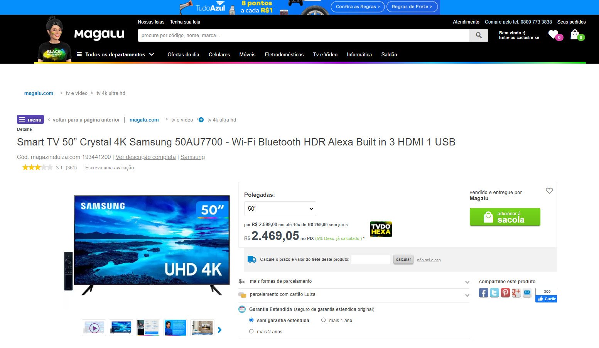The width and height of the screenshot is (599, 348).
Task: Open 'Seus pedidos' link
Action: coord(571,22)
